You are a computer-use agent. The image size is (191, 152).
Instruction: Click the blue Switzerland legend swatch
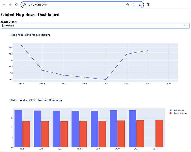[171, 110]
